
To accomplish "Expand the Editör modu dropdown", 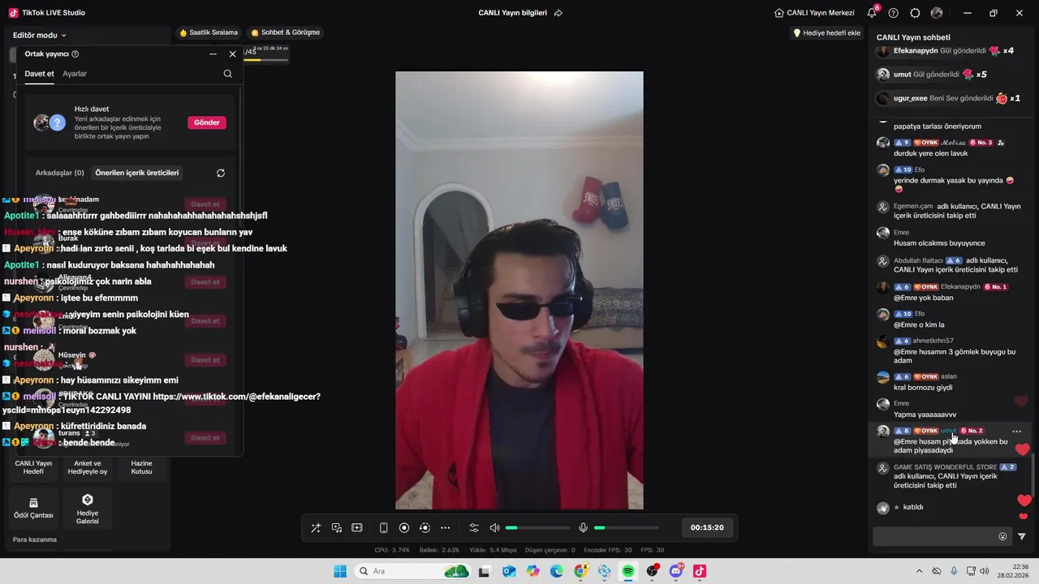I will 40,36.
